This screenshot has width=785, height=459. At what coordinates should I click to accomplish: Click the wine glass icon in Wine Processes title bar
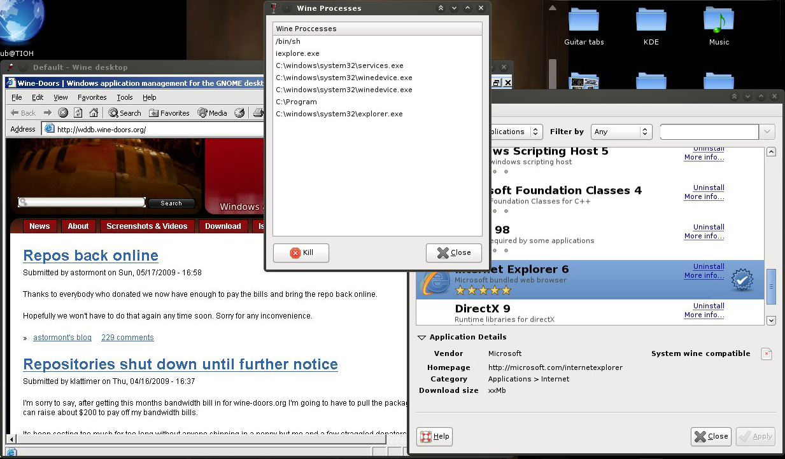point(274,8)
